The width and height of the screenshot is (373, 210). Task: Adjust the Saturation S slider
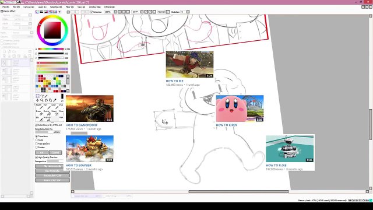51,54
